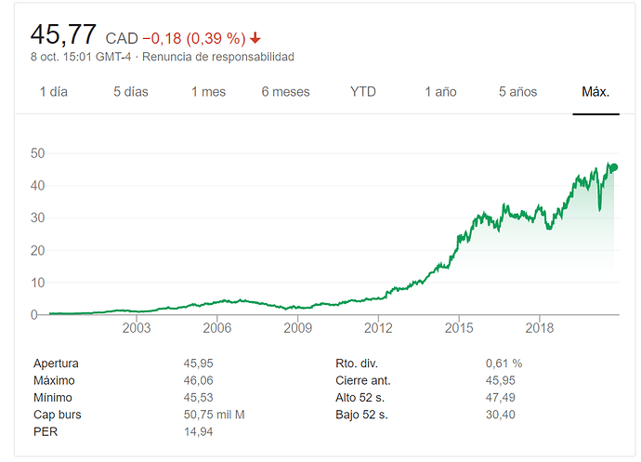Image resolution: width=641 pixels, height=462 pixels.
Task: Click the red down arrow icon
Action: [x=255, y=38]
